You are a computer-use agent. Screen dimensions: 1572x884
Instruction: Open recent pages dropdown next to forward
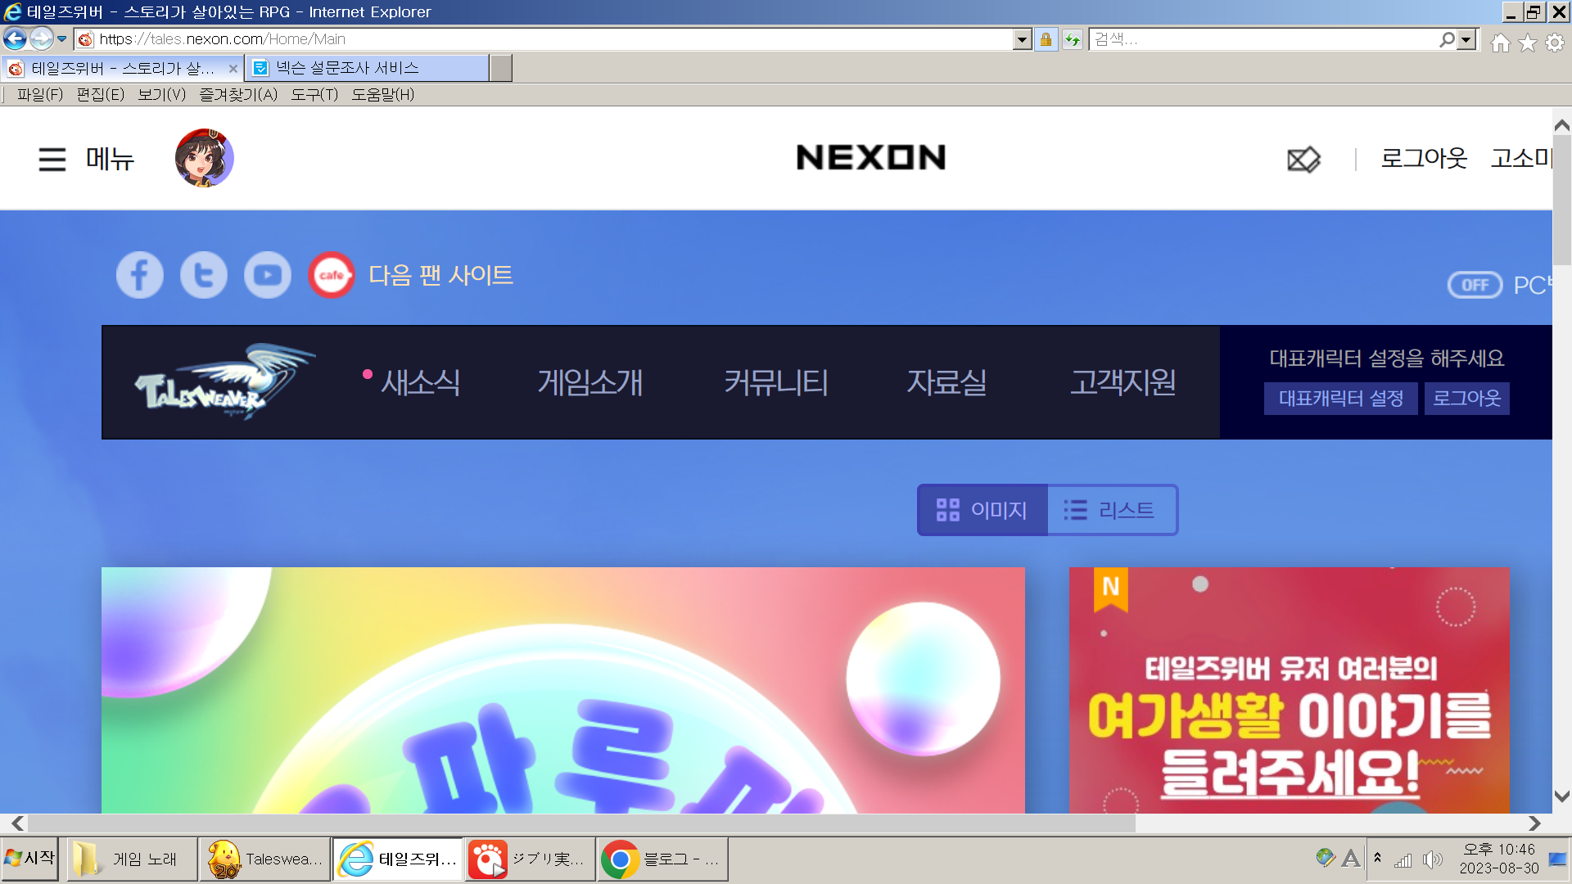[x=61, y=38]
